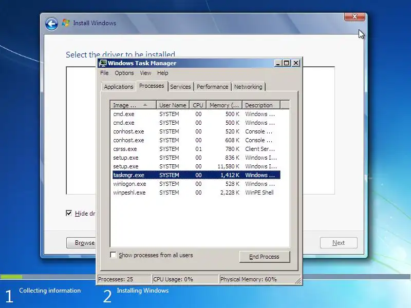Open the View menu
Image resolution: width=411 pixels, height=308 pixels.
(145, 73)
